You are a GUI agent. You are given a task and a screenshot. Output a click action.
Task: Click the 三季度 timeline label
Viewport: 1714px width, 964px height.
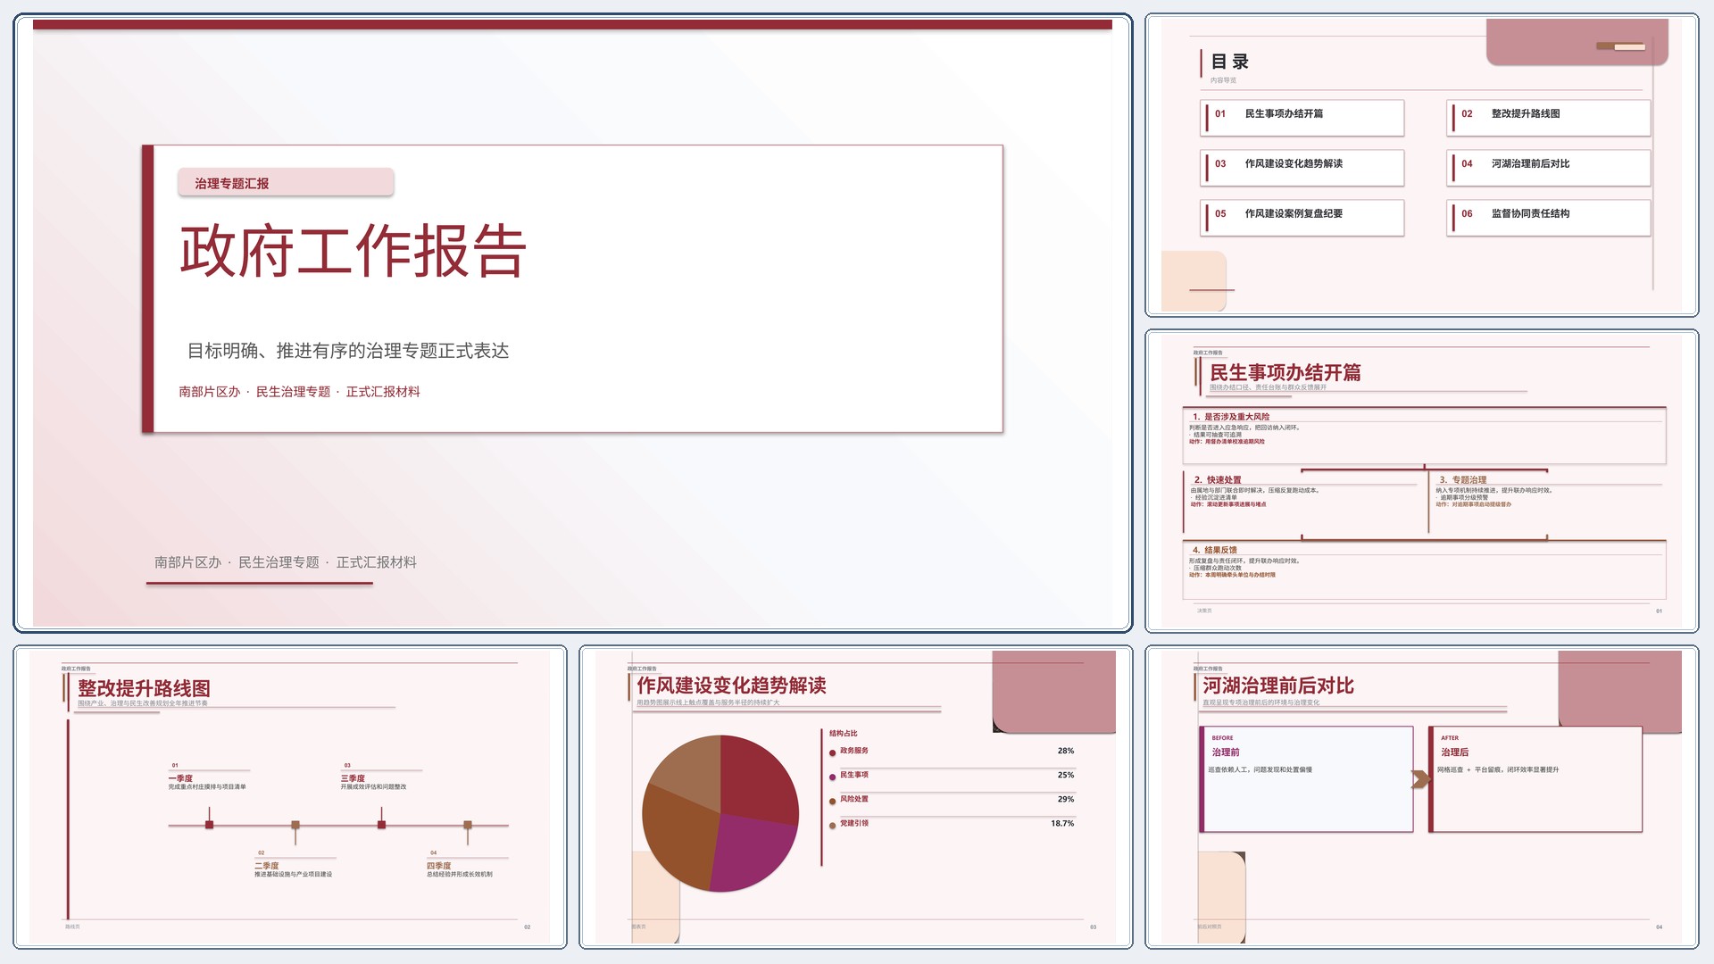point(353,778)
